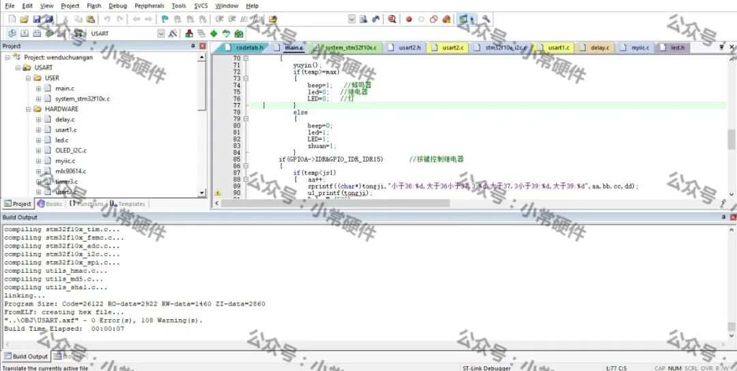Disable all breakpoints in current target

(x=434, y=19)
